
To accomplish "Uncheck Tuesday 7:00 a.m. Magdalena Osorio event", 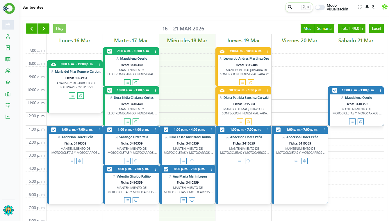I will [x=110, y=51].
